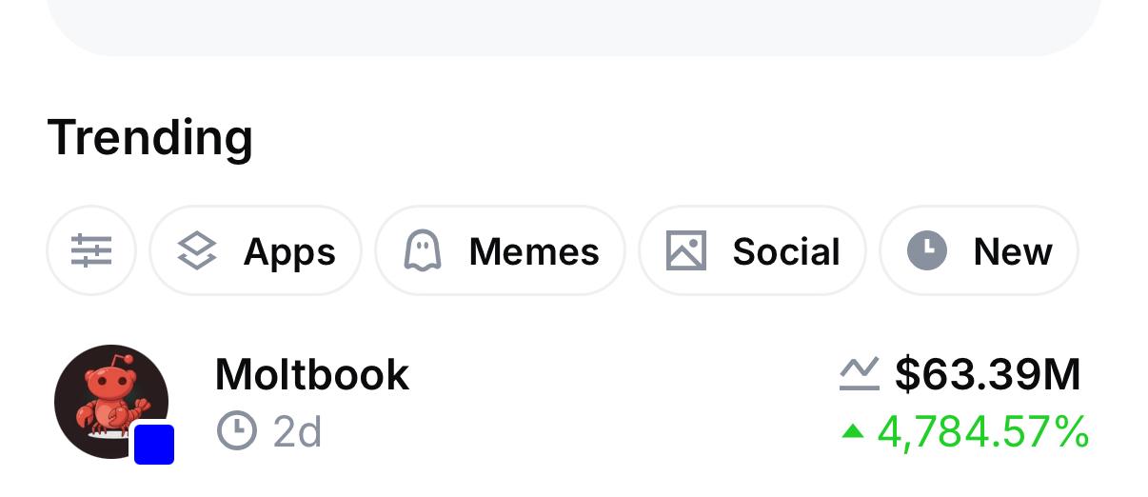Click the blue square badge on avatar

pos(154,445)
